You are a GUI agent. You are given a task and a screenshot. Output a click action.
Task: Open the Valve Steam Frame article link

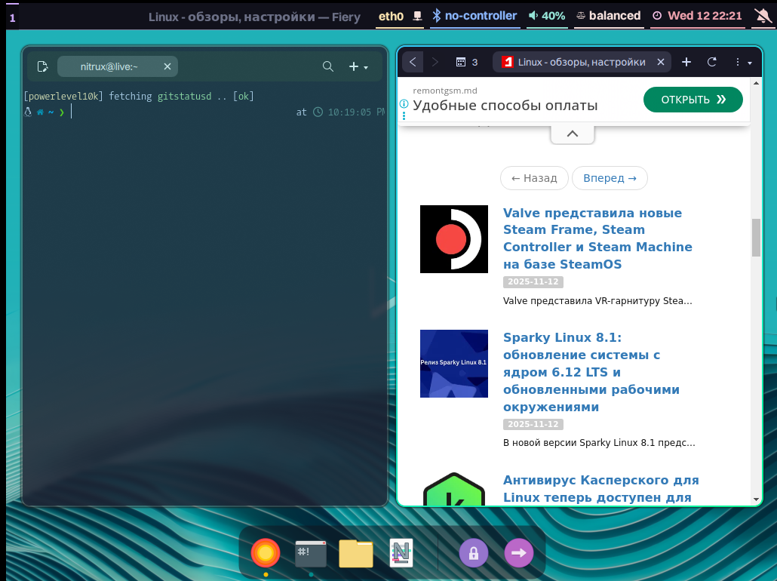(597, 238)
